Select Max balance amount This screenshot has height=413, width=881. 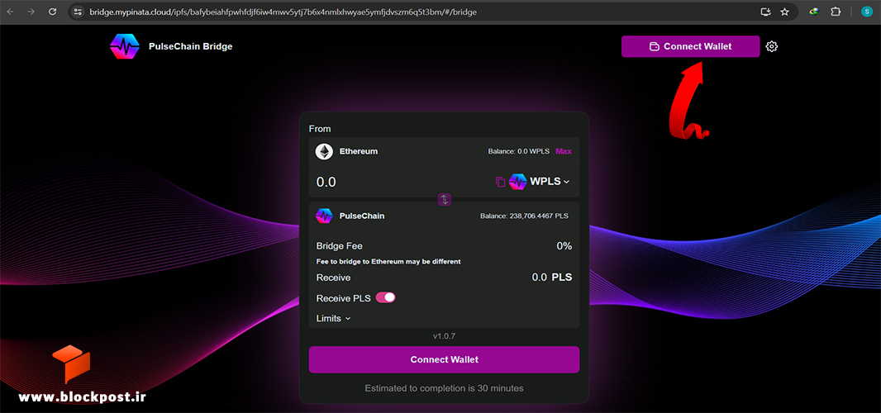pos(564,151)
